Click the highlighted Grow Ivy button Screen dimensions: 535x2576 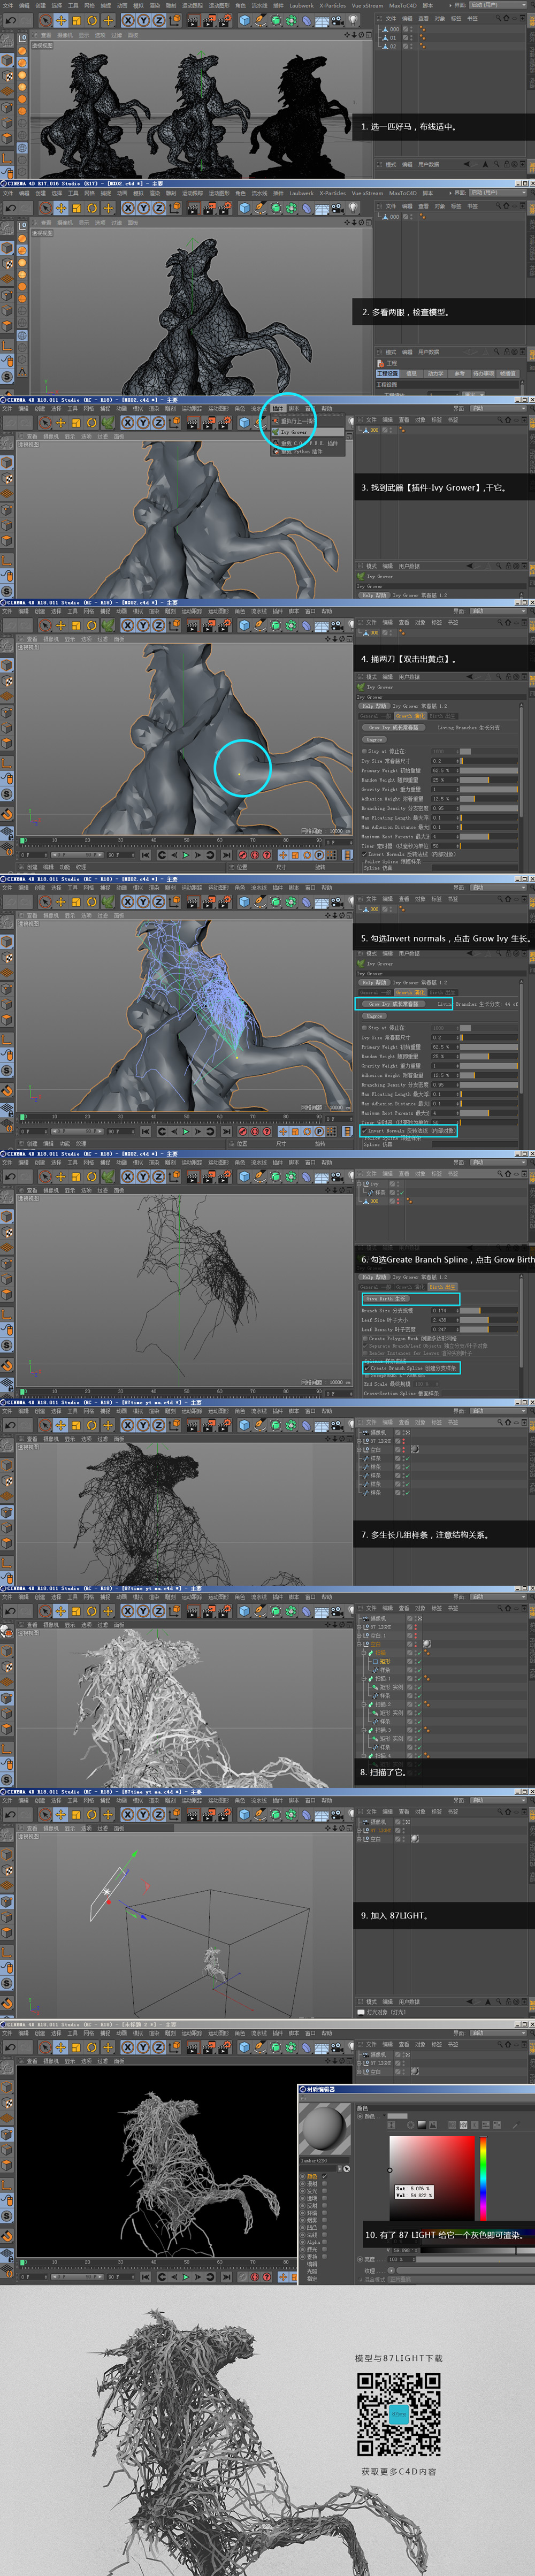[x=393, y=1003]
